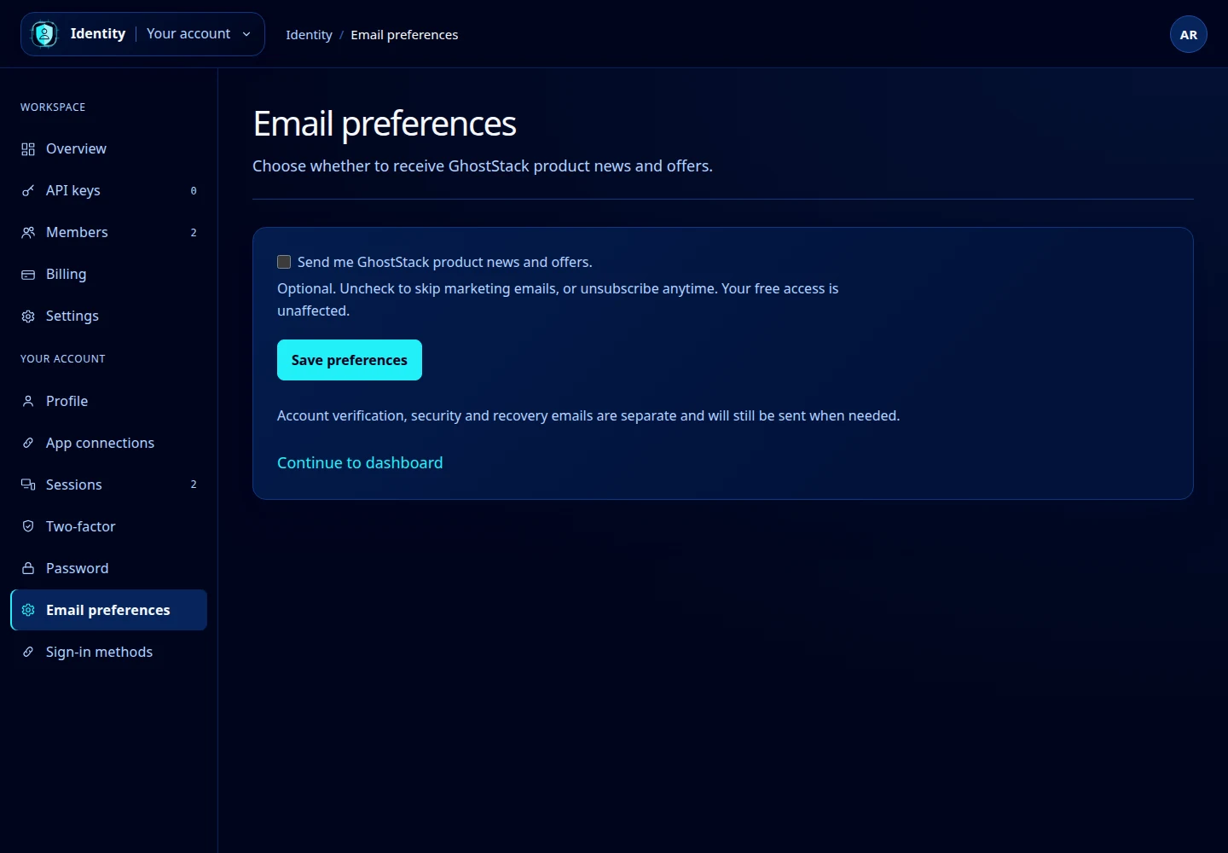Click the API keys count badge 0

194,191
